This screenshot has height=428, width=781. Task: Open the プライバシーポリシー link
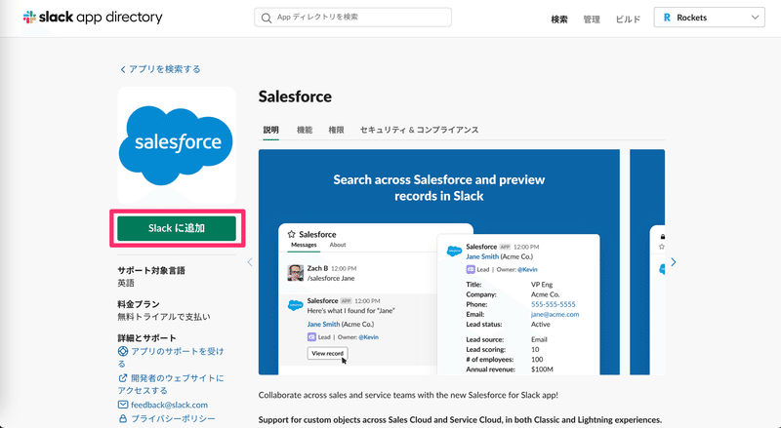[174, 418]
